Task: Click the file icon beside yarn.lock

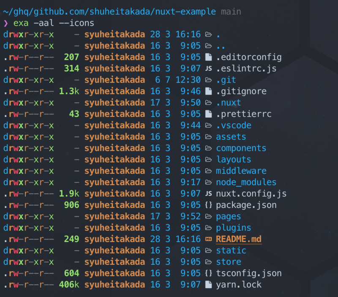Action: point(208,285)
